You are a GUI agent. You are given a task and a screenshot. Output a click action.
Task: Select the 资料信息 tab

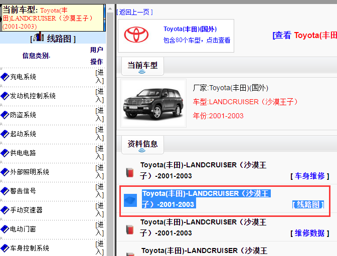(142, 145)
